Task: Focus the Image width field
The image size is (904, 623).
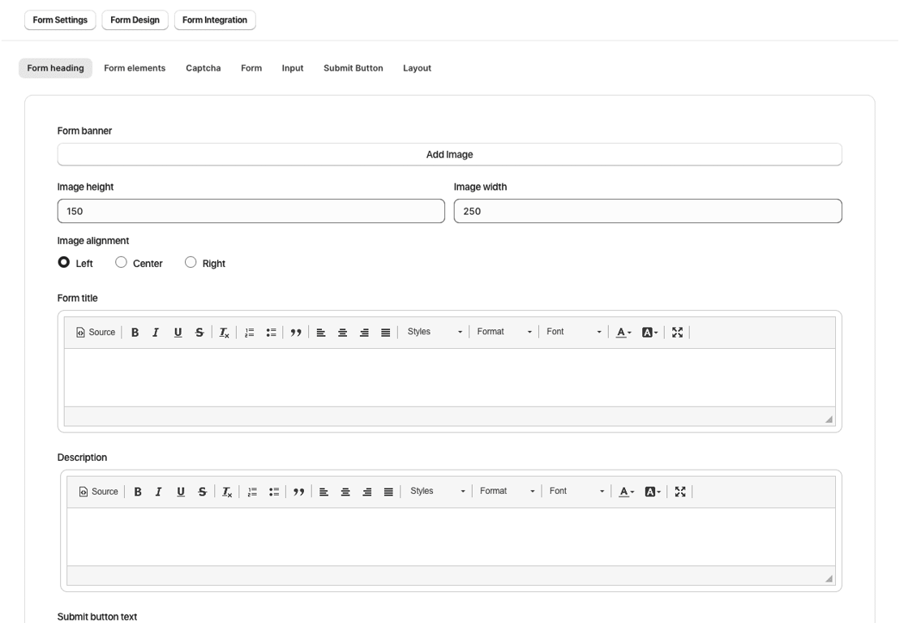Action: click(x=648, y=211)
